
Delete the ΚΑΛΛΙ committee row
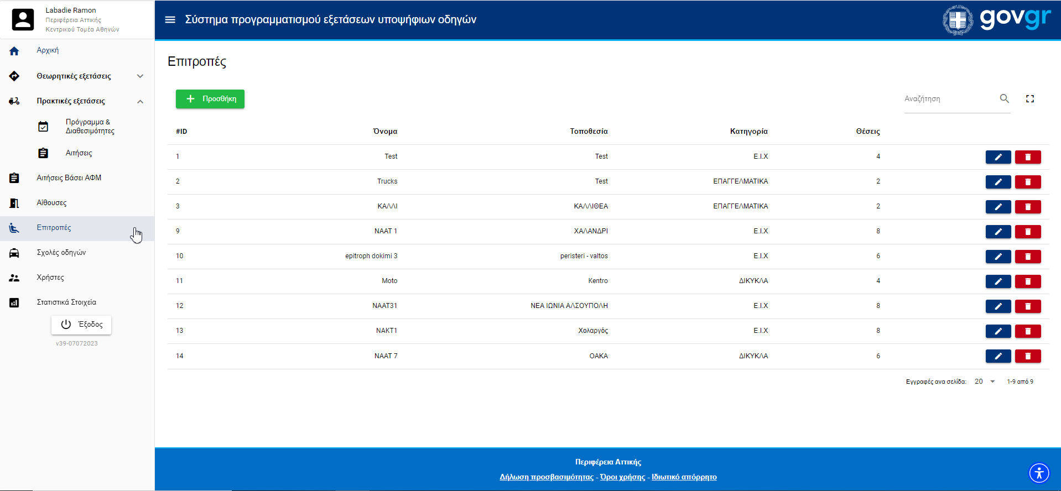tap(1027, 207)
